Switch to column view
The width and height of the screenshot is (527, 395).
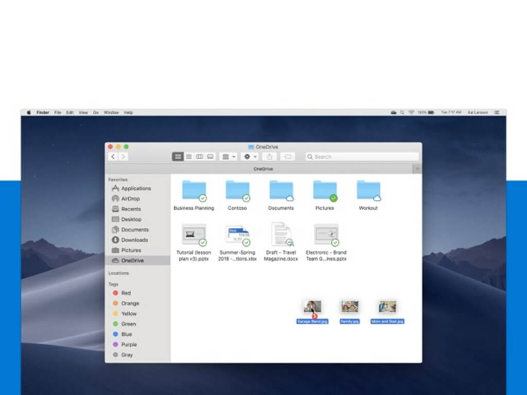click(200, 156)
